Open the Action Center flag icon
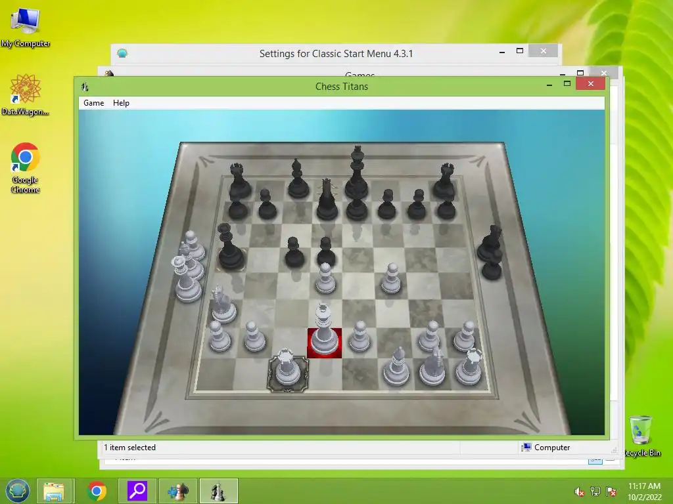The height and width of the screenshot is (504, 673). (x=611, y=492)
